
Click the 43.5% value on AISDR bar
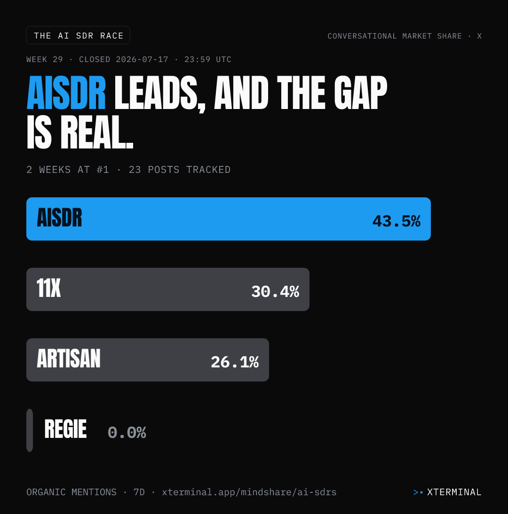[x=397, y=221]
